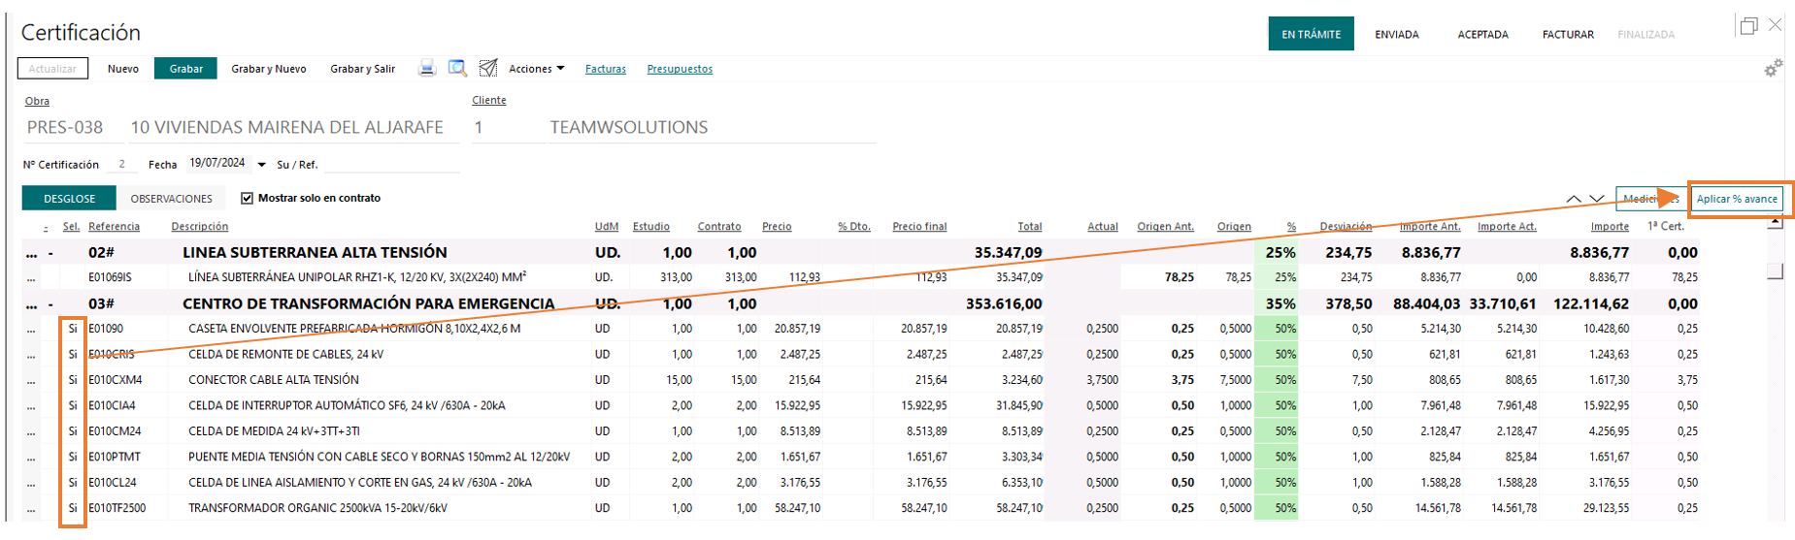Toggle Sel. Si for E010CL24 row

[73, 482]
